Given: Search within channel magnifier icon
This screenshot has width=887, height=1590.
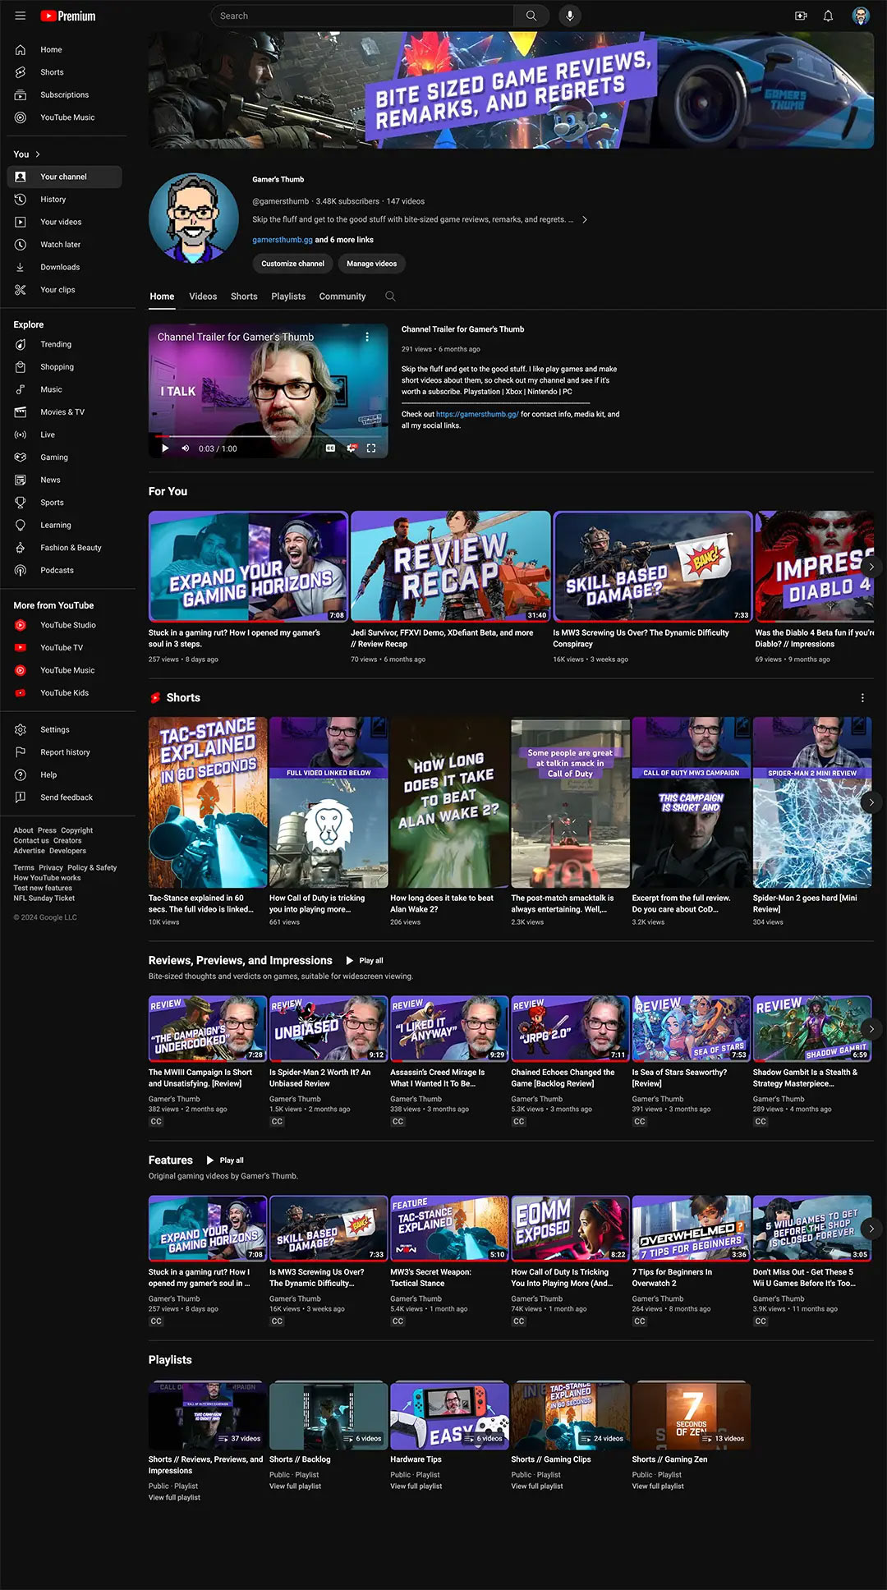Looking at the screenshot, I should coord(390,296).
